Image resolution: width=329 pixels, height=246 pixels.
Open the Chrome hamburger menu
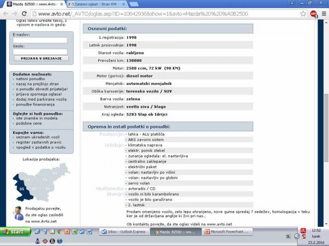(x=322, y=14)
